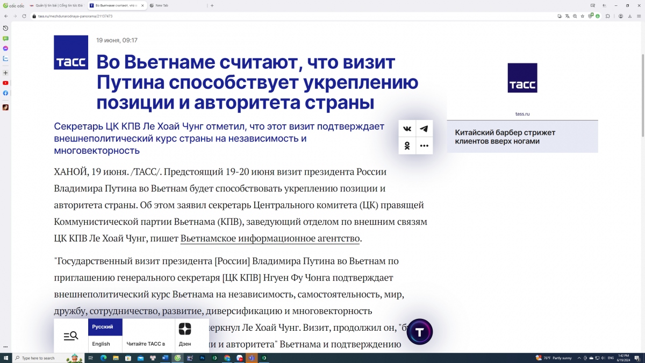Open the browser profile menu
The width and height of the screenshot is (645, 363).
pyautogui.click(x=621, y=16)
